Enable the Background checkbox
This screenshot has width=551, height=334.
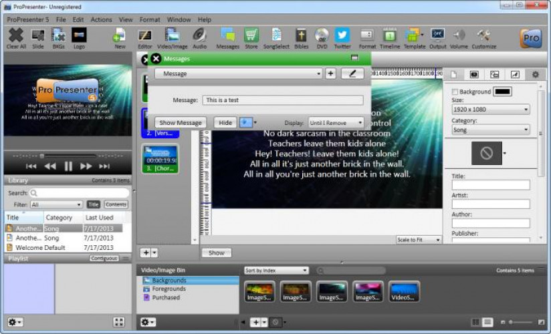pos(455,92)
